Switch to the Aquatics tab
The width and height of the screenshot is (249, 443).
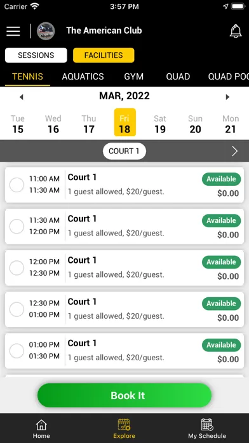click(83, 76)
